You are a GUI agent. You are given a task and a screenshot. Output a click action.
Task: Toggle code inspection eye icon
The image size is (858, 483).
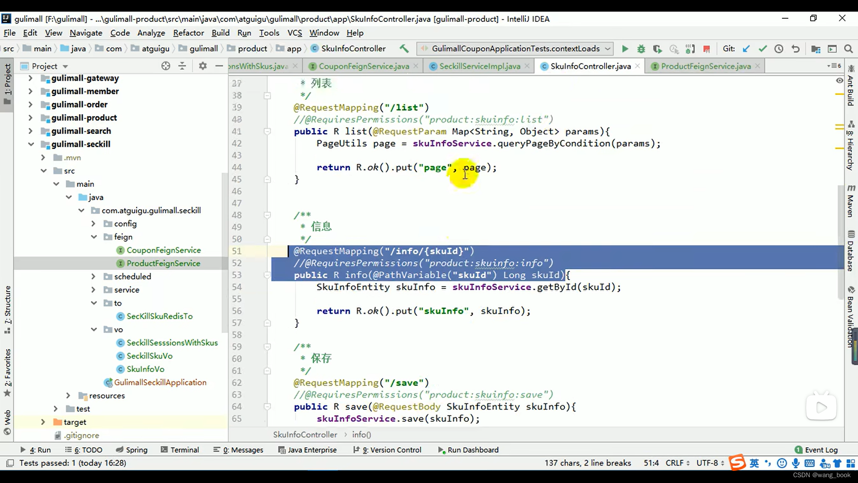click(839, 80)
